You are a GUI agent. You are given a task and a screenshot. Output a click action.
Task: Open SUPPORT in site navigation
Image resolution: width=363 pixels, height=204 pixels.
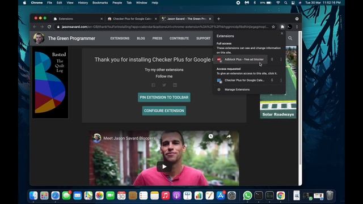(x=203, y=39)
